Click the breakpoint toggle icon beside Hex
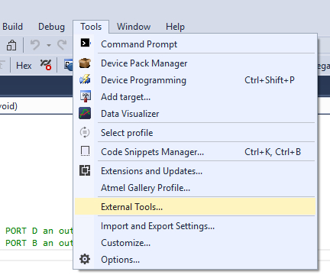 46,65
